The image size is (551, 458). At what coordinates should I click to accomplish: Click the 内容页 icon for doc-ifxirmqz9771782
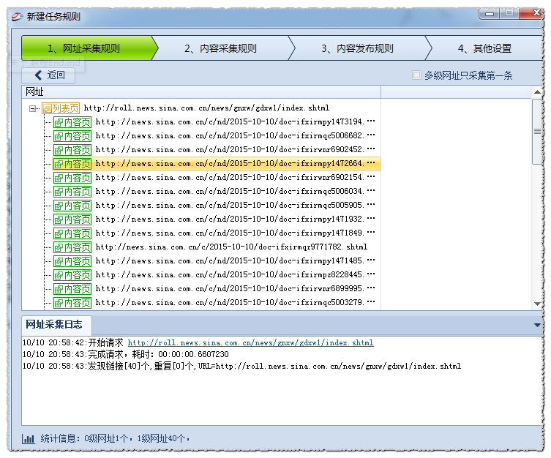[x=59, y=247]
